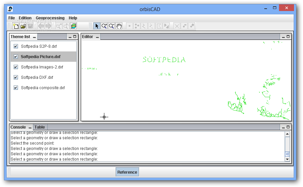Open the Edition menu

point(25,18)
